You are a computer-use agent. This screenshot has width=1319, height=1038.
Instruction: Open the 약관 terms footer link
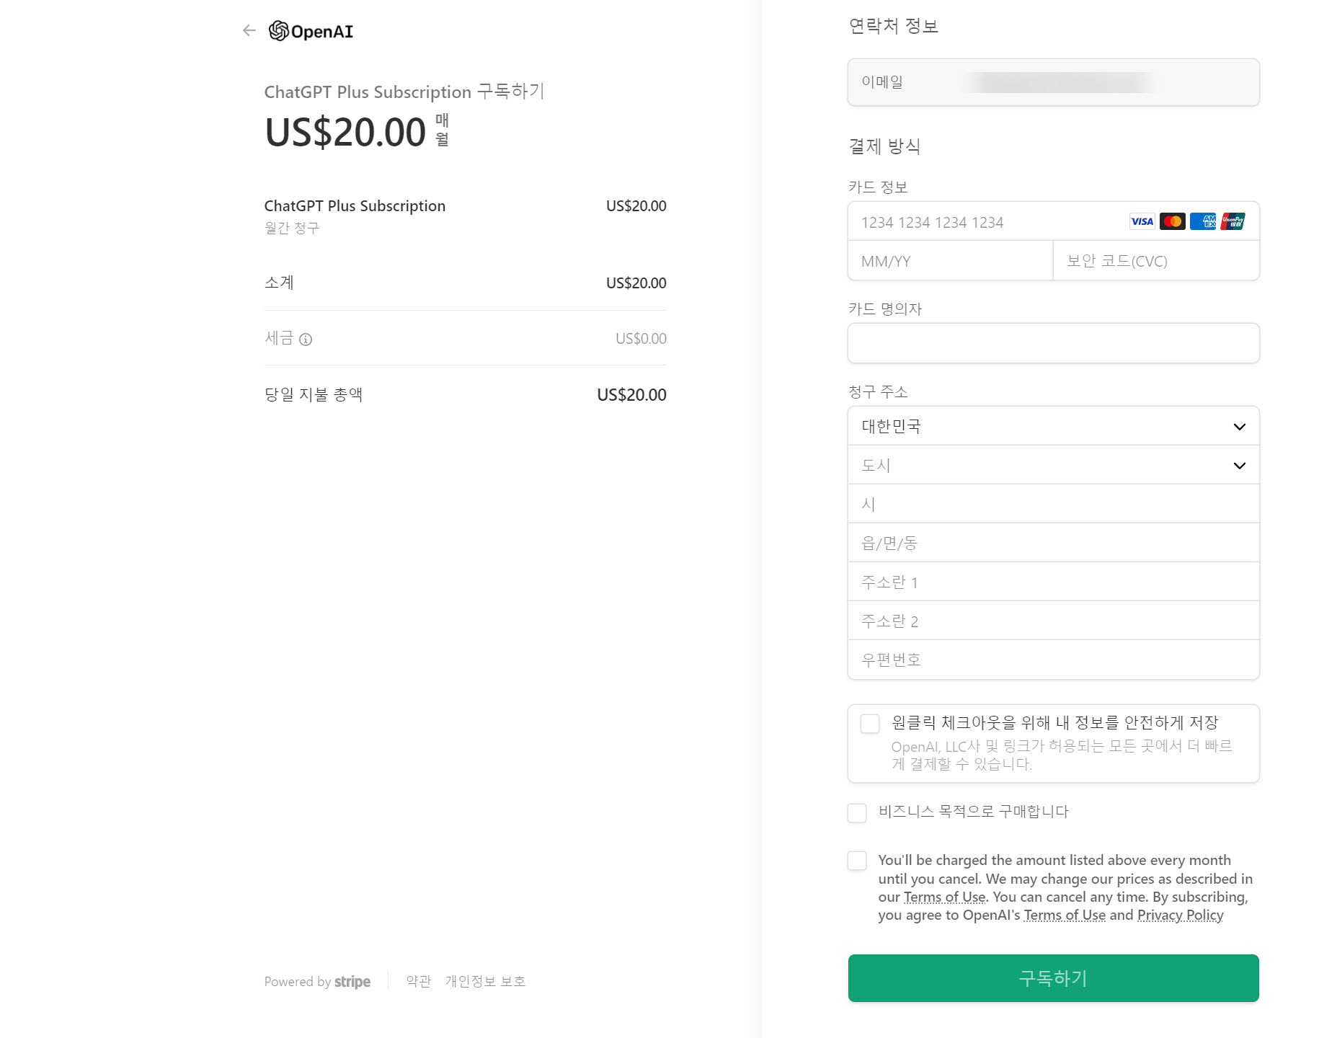418,982
